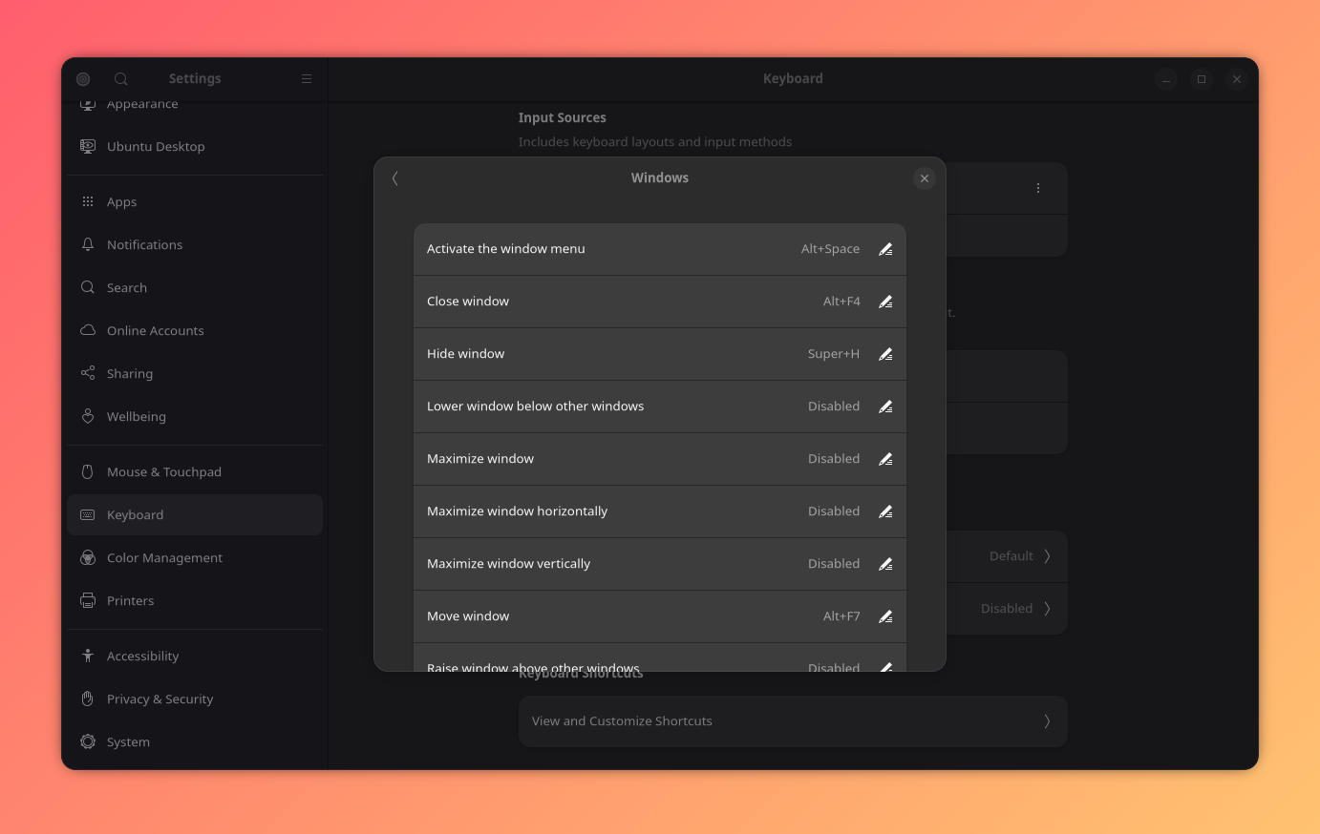Edit the Move window shortcut via pencil icon

click(884, 615)
